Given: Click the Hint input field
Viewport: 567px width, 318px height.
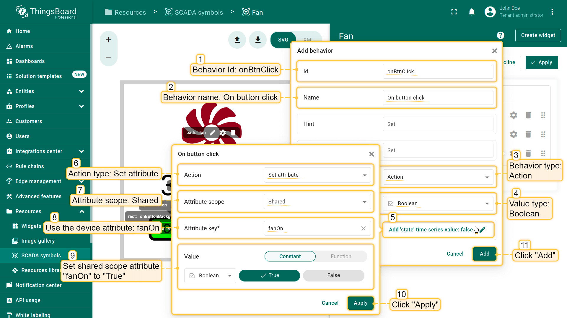Looking at the screenshot, I should coord(438,124).
